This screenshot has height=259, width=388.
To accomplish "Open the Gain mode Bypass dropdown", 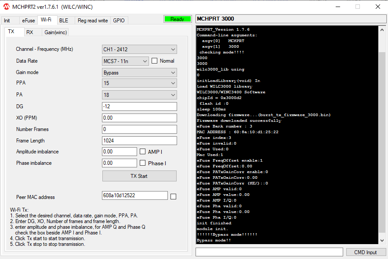I will pyautogui.click(x=139, y=73).
